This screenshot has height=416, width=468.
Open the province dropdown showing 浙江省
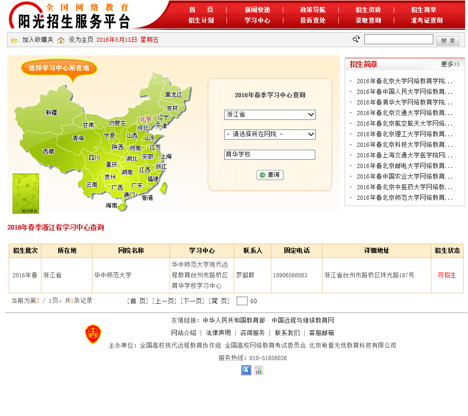269,115
